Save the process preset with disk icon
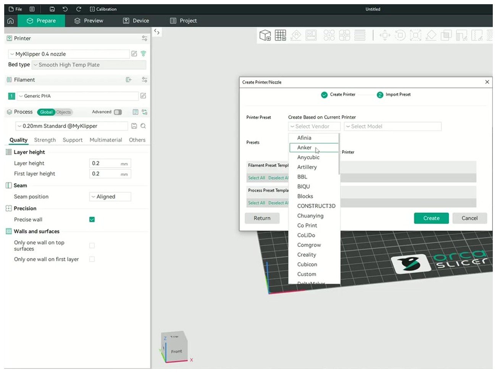The image size is (497, 373). coord(134,126)
